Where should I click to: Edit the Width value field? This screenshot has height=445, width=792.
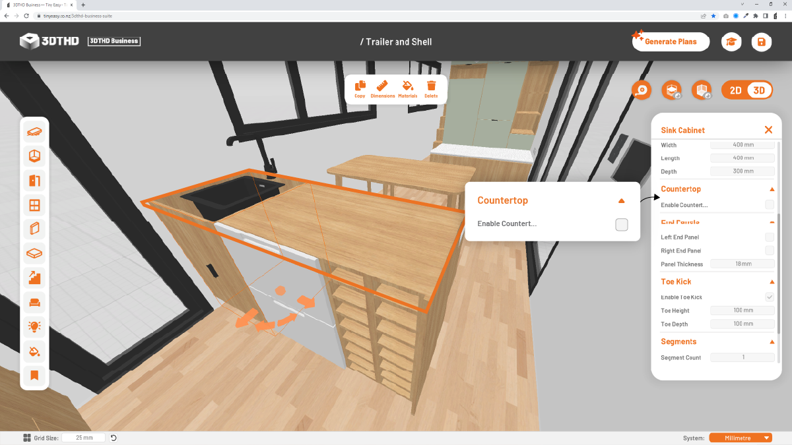tap(742, 145)
